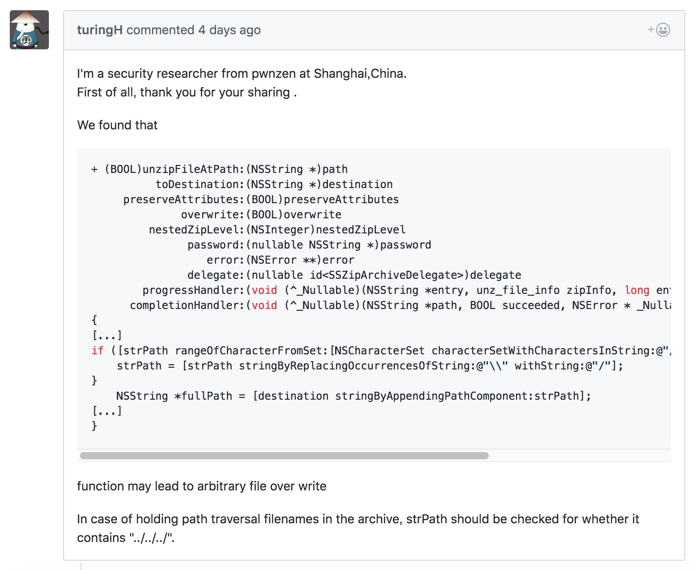Click the stringByReplacingOccurrencesOfString code line
The height and width of the screenshot is (570, 696).
[x=370, y=366]
